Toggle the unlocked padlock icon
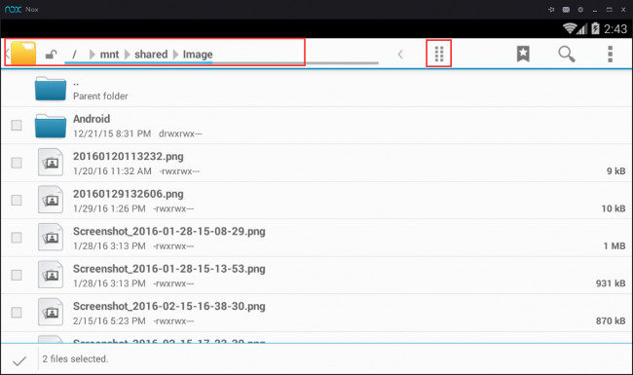 pyautogui.click(x=51, y=55)
